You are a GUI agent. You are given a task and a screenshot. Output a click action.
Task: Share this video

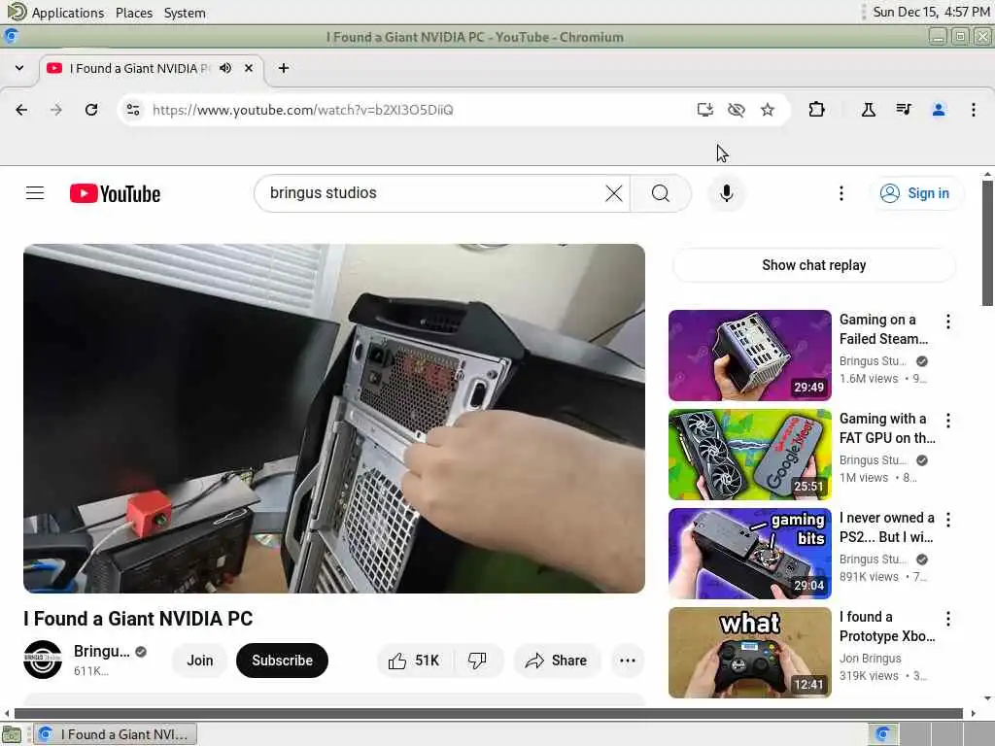point(556,661)
